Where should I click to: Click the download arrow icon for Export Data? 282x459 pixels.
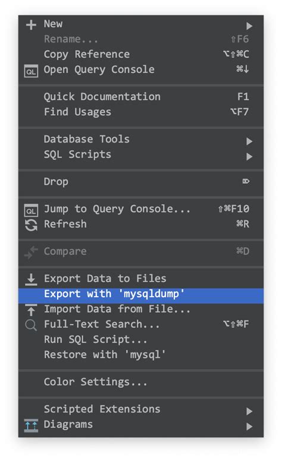(x=31, y=279)
